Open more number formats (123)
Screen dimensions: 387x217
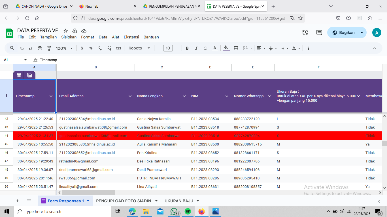tap(118, 48)
